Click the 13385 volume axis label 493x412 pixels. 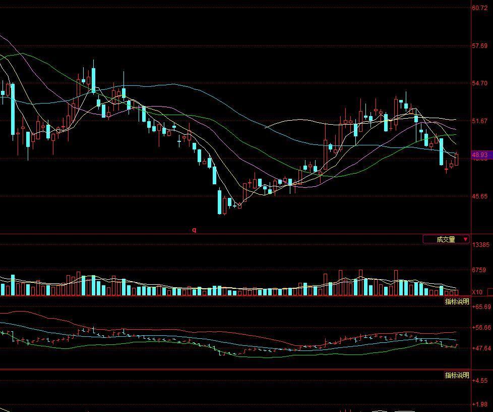tap(481, 245)
